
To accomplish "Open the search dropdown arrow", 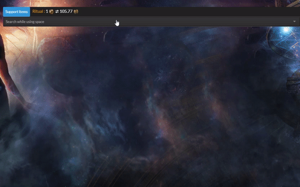I will [x=294, y=22].
